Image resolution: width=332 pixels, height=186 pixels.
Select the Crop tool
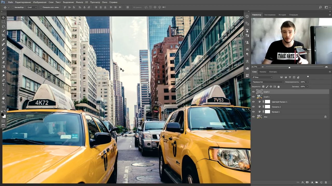tap(3, 35)
